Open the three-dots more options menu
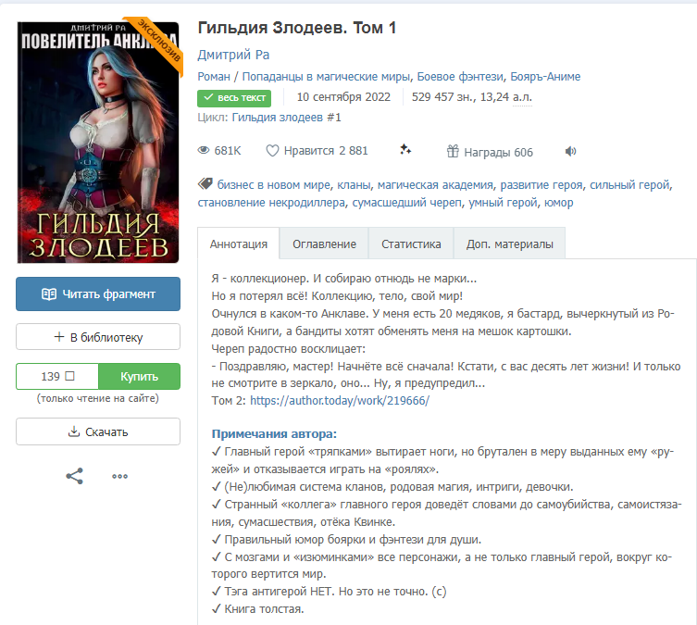This screenshot has width=697, height=625. click(119, 476)
